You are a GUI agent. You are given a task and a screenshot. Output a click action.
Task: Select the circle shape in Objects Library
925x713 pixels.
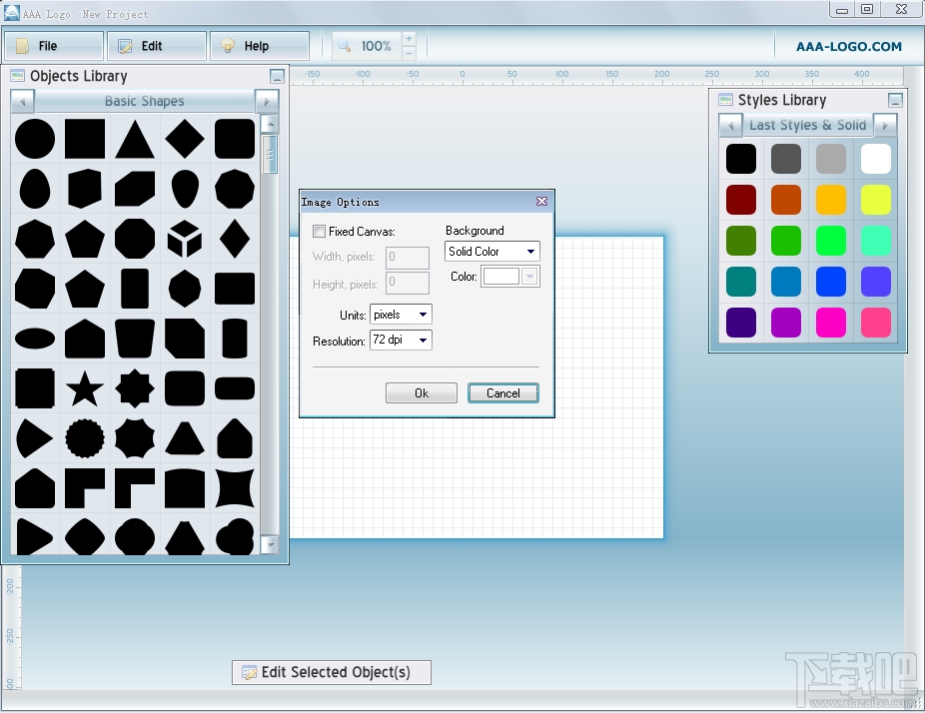[35, 139]
